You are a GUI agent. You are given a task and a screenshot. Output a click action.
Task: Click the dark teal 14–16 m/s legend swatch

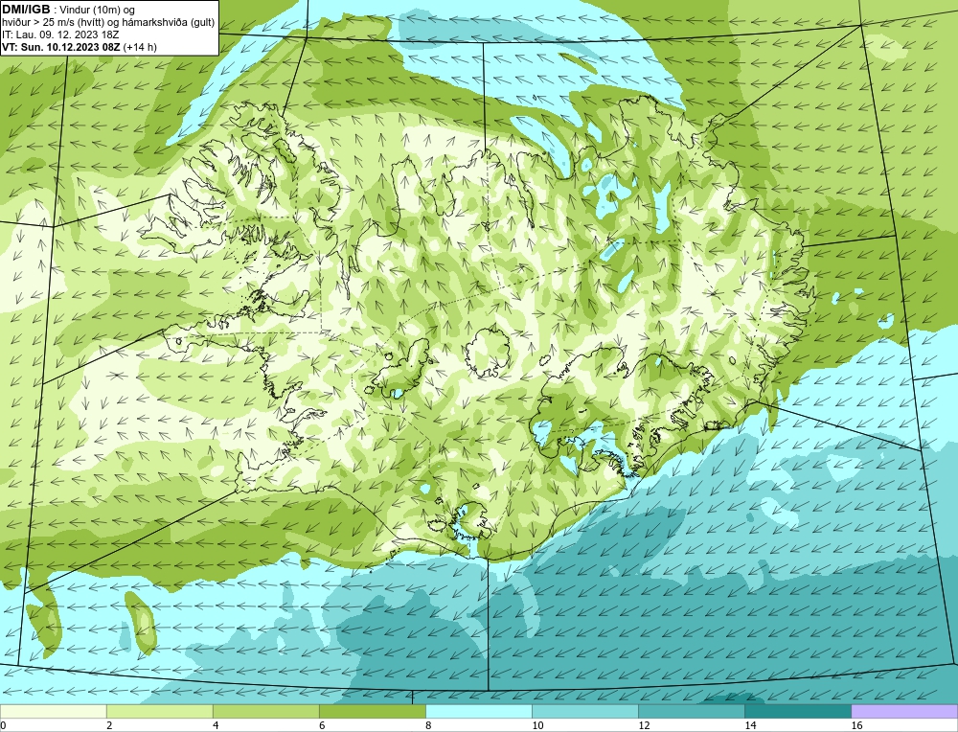797,711
